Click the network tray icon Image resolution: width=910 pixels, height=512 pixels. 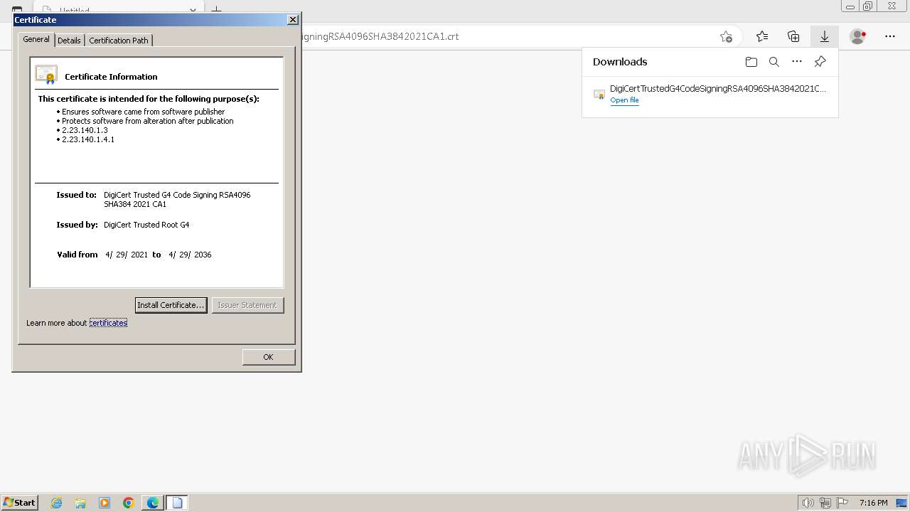(825, 503)
